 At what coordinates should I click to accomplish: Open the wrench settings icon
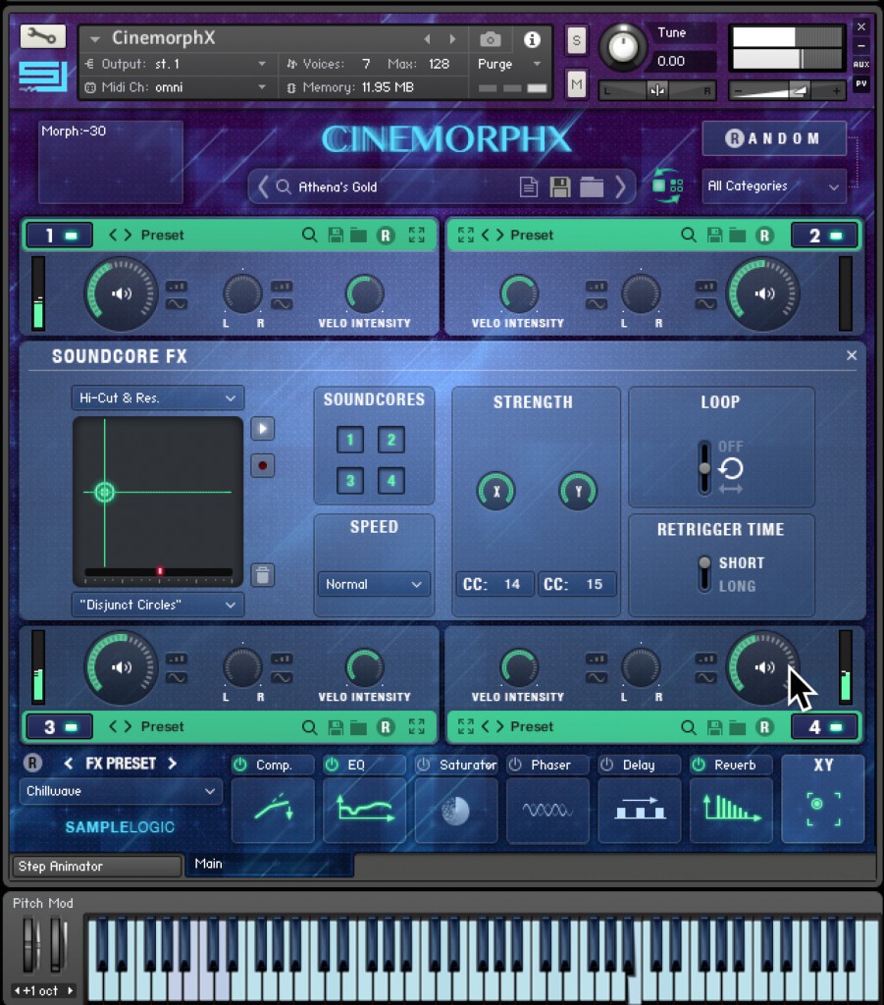click(42, 36)
